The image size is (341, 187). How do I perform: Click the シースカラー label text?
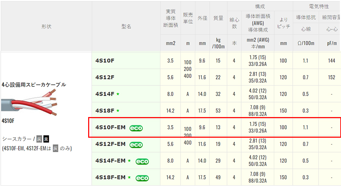[17, 139]
